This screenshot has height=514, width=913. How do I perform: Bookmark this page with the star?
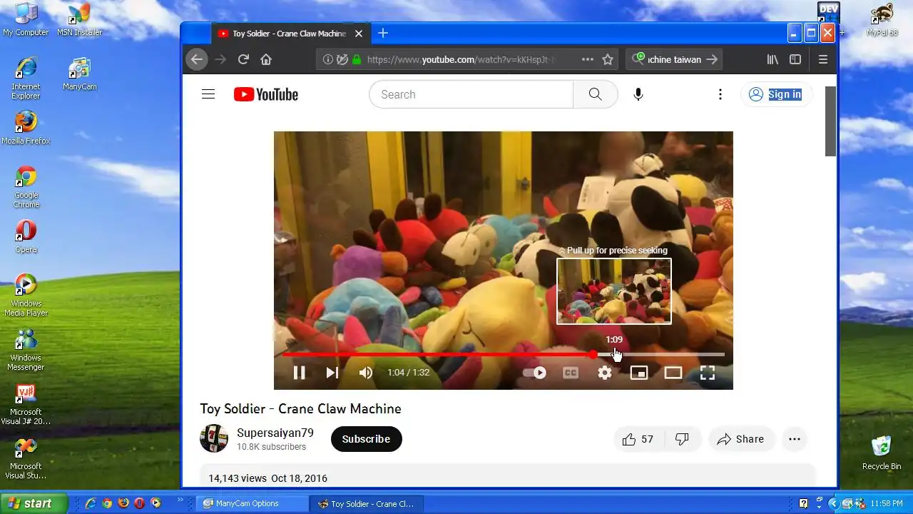(x=608, y=59)
